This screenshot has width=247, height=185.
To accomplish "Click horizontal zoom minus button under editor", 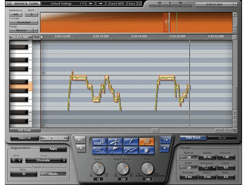I will [x=226, y=130].
